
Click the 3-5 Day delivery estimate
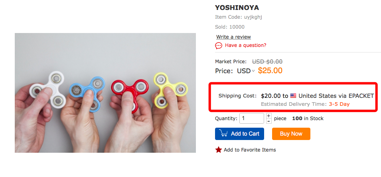pos(339,104)
